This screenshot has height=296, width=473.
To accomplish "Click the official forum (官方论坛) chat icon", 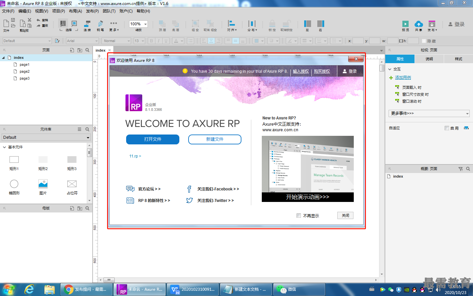I will (130, 189).
